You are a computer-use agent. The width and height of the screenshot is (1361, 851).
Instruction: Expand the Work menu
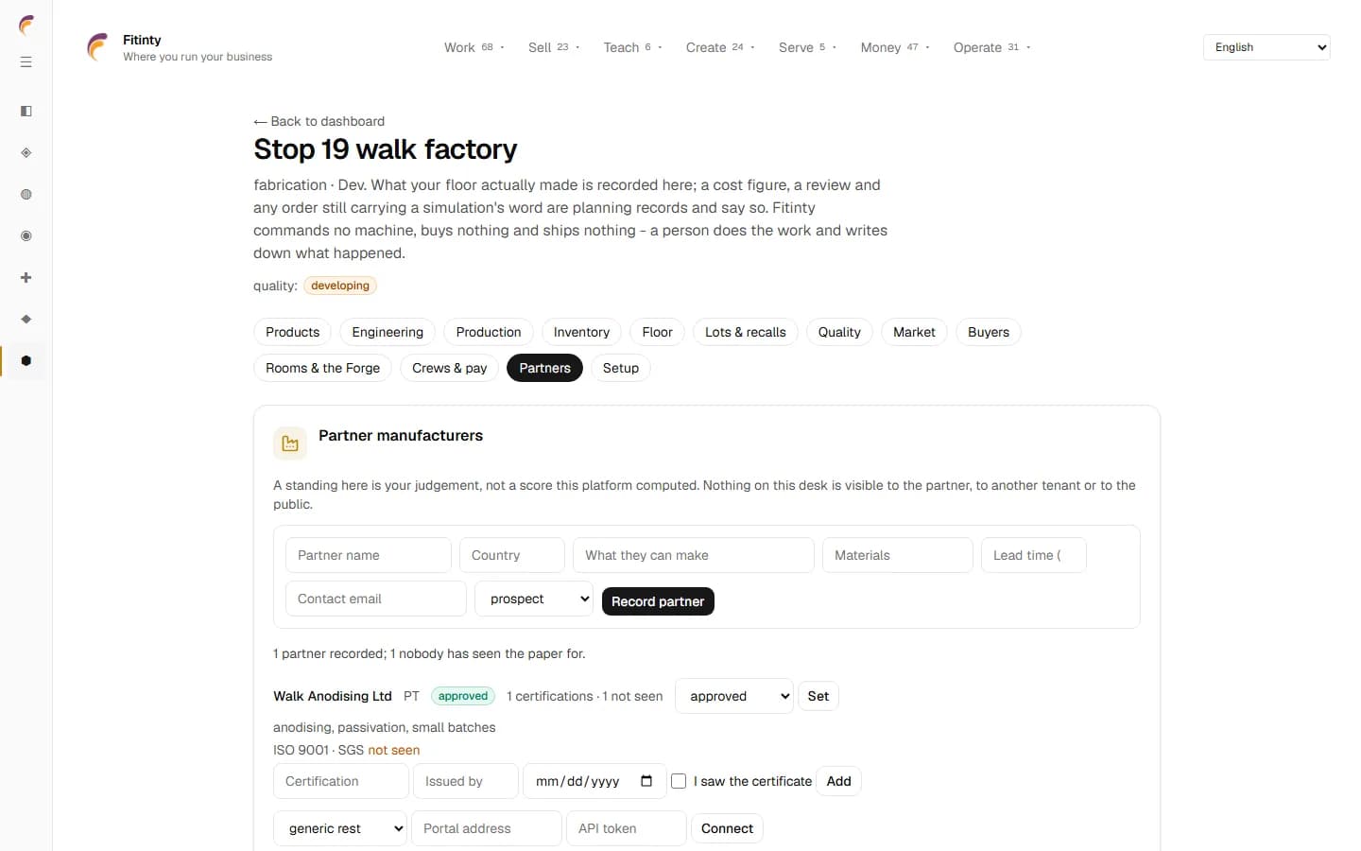click(474, 47)
